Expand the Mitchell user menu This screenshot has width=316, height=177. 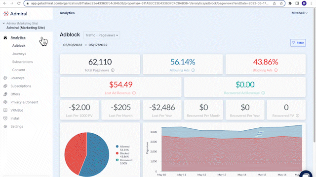point(299,13)
